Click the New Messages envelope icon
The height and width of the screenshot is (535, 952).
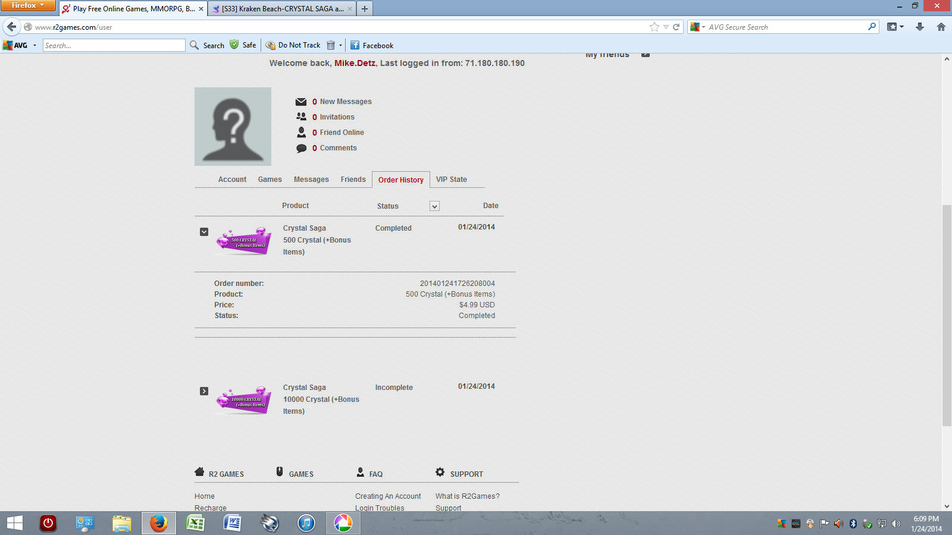coord(301,102)
